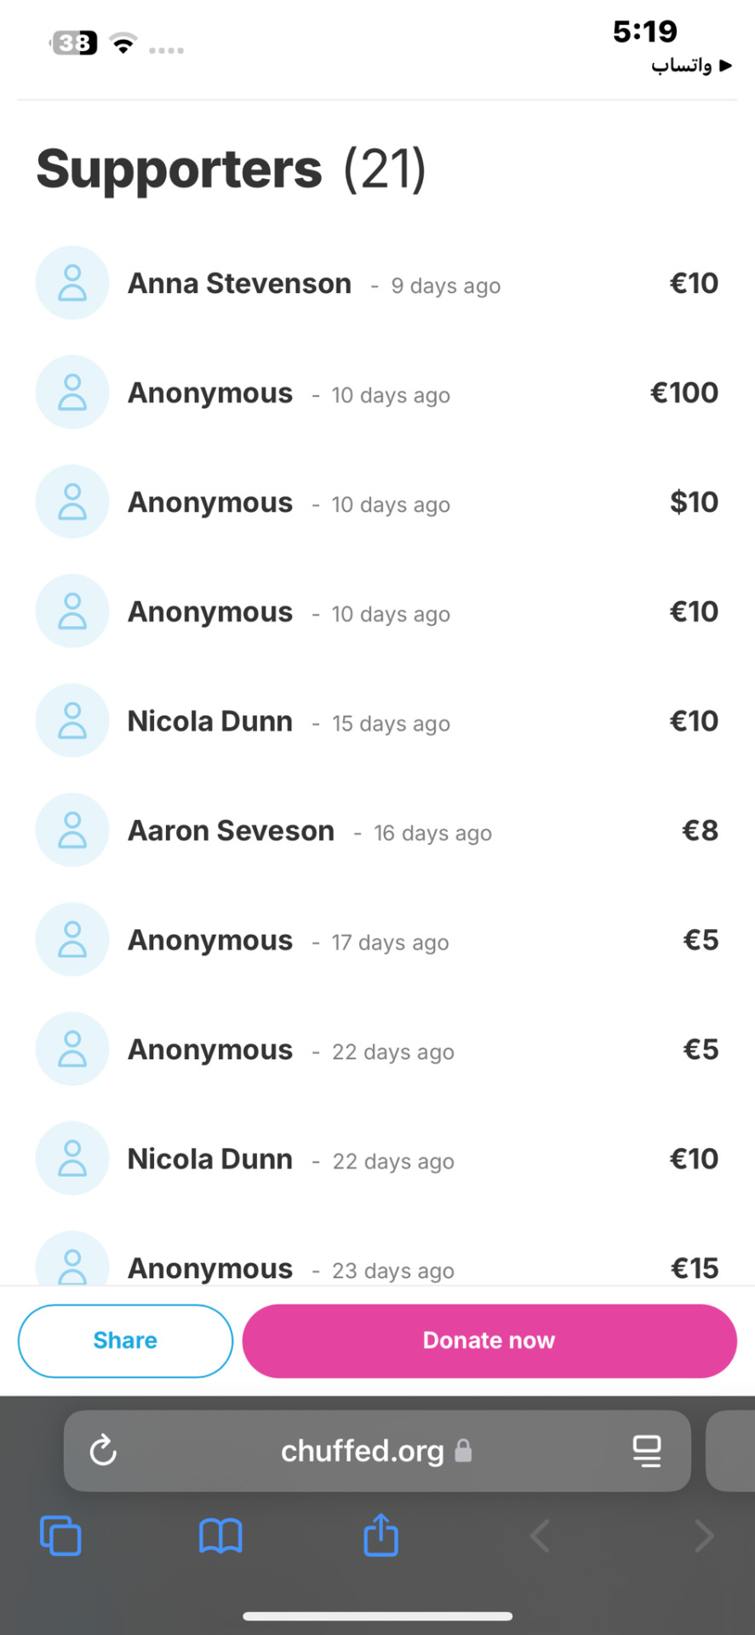
Task: Select the €100 Anonymous donation row
Action: pyautogui.click(x=377, y=393)
